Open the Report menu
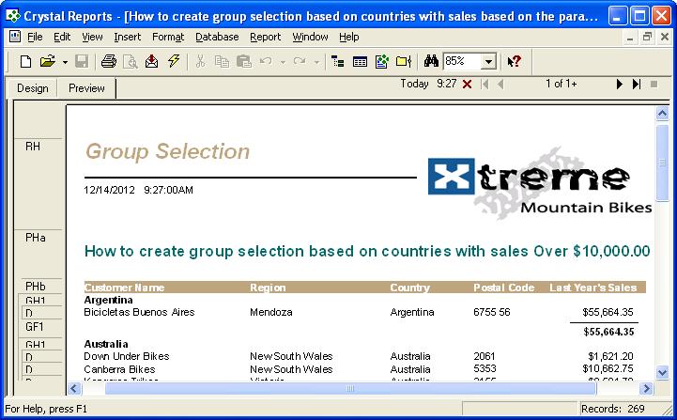Screen dimensions: 677x420 266,38
